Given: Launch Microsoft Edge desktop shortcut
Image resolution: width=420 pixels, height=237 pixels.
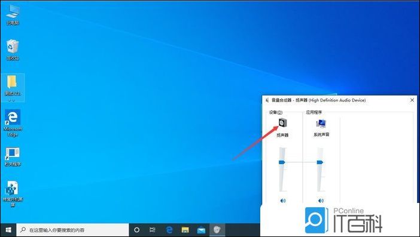Looking at the screenshot, I should 13,123.
